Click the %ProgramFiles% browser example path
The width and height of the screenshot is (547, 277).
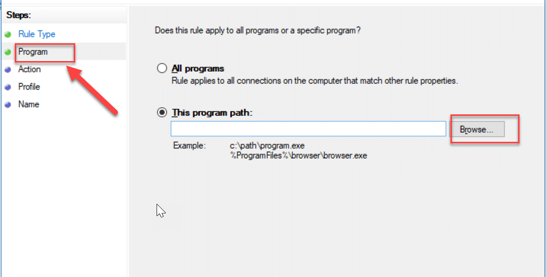point(298,156)
